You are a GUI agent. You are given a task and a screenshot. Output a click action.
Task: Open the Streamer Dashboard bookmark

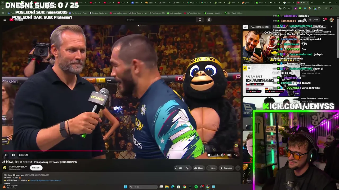118,13
